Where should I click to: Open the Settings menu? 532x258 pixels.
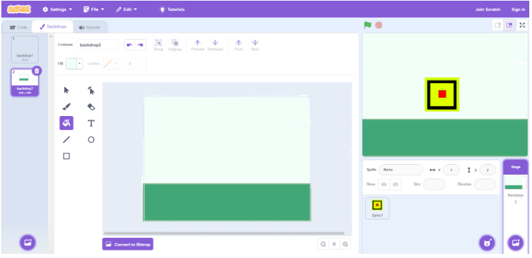coord(58,9)
